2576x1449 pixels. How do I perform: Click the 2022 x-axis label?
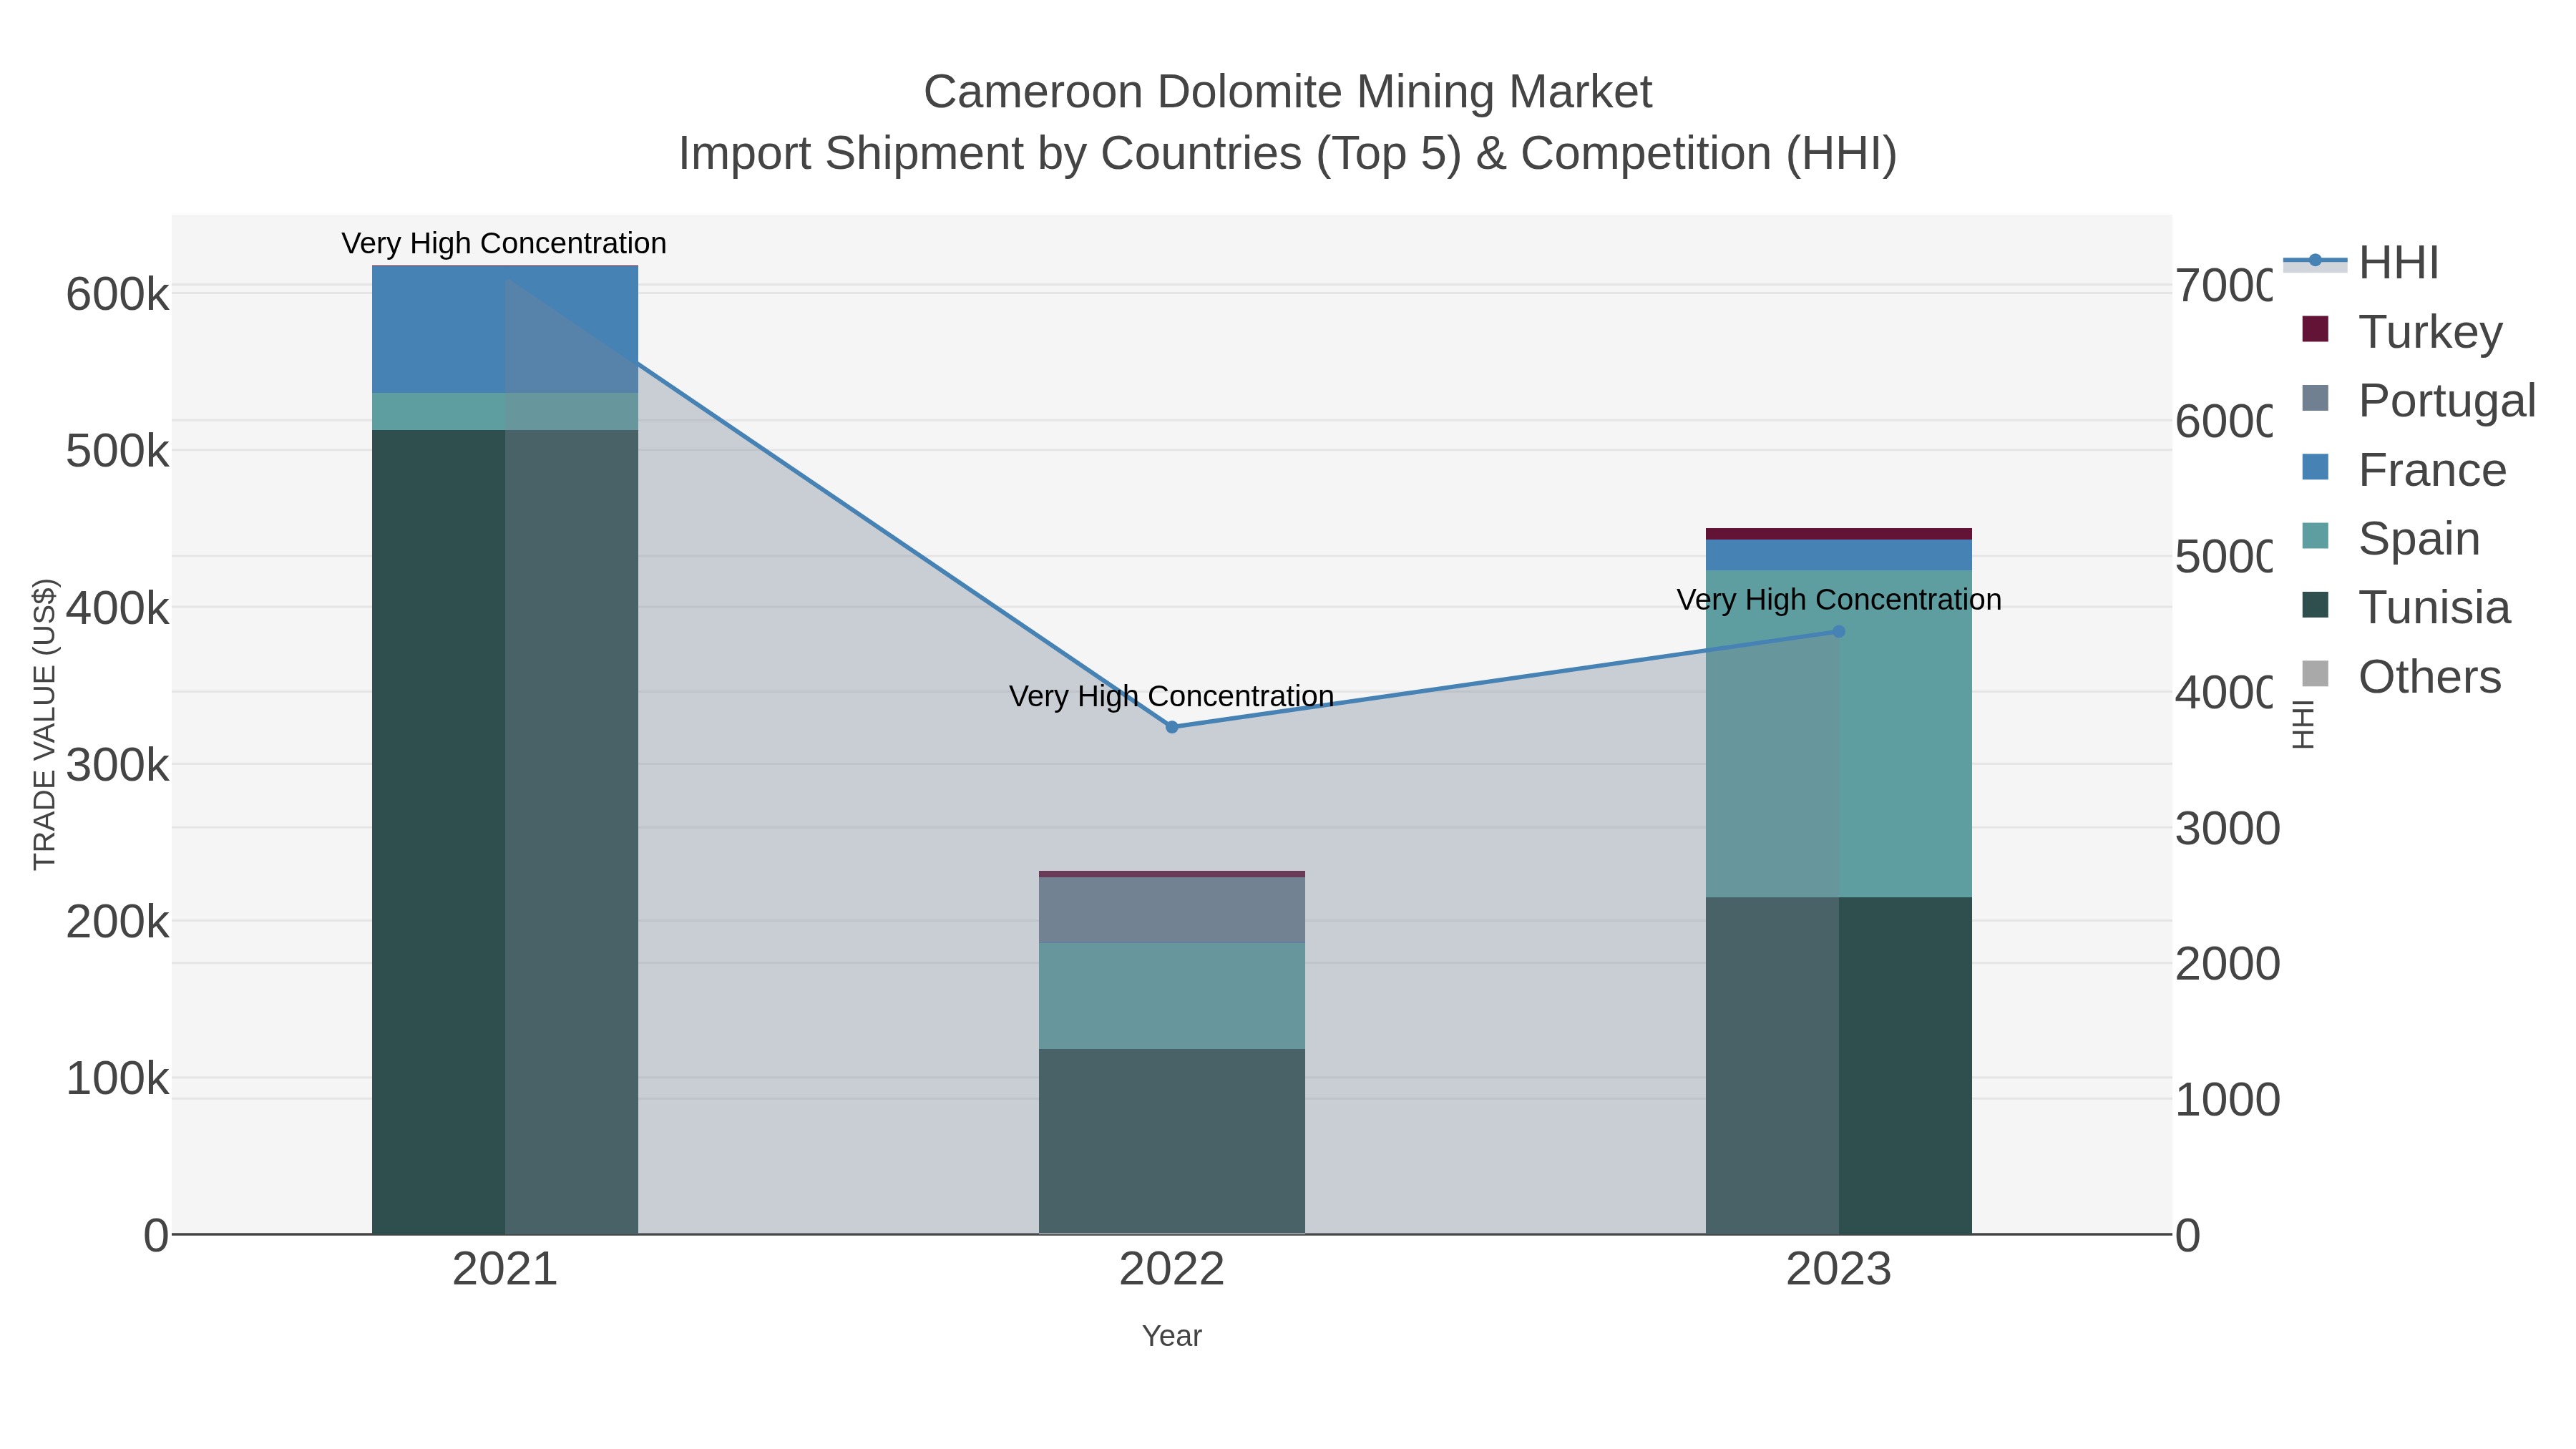coord(1172,1270)
